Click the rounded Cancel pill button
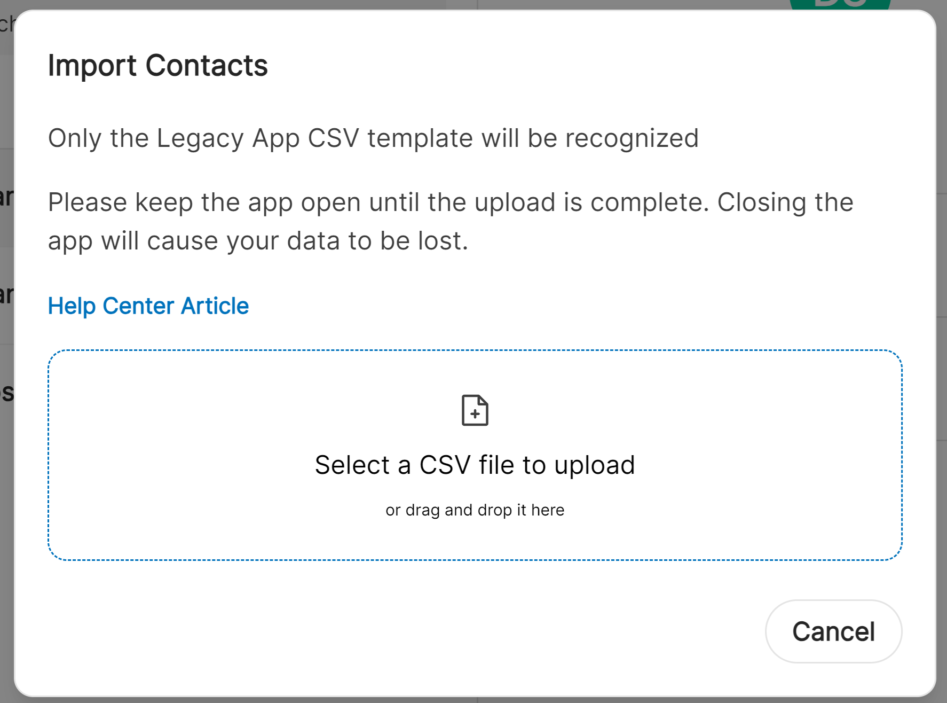The width and height of the screenshot is (947, 703). click(833, 631)
